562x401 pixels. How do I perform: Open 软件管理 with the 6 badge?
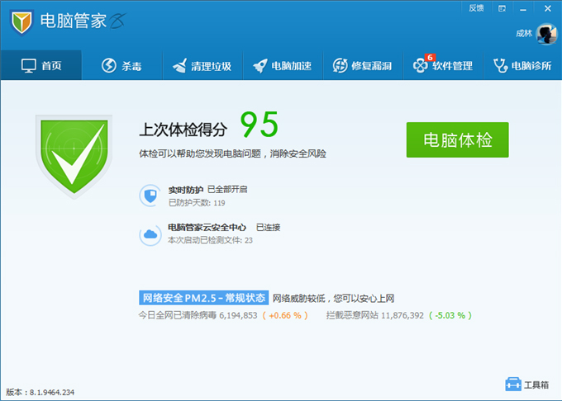442,66
